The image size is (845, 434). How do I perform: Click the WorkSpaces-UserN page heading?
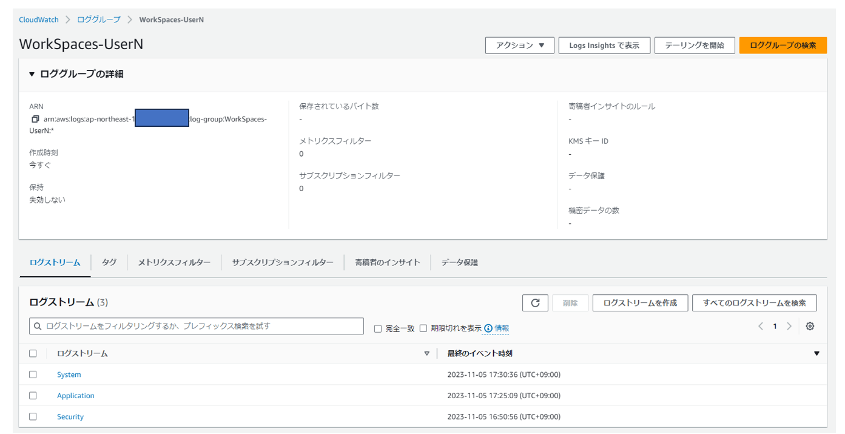pyautogui.click(x=81, y=45)
